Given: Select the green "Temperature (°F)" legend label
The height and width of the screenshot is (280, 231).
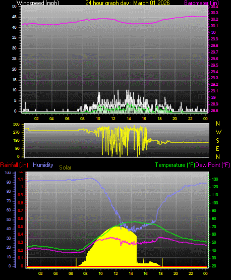Looking at the screenshot, I should point(175,165).
